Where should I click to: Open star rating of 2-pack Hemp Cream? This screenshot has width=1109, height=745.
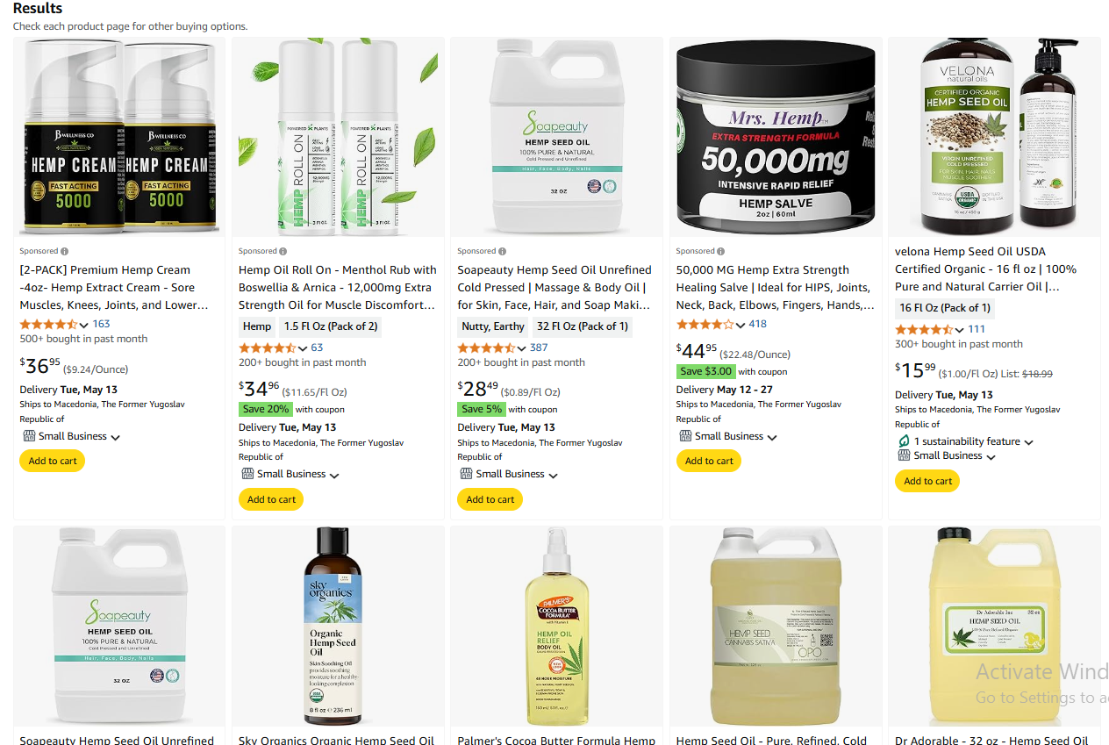49,324
